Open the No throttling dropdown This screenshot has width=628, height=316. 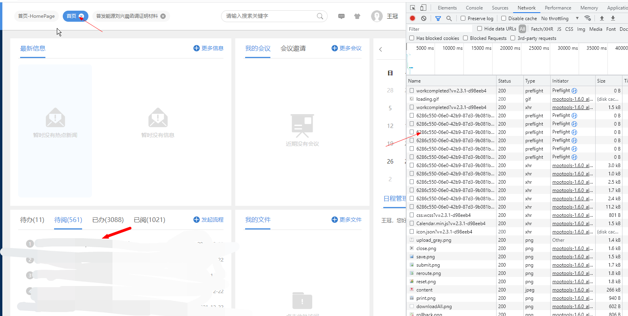[560, 18]
